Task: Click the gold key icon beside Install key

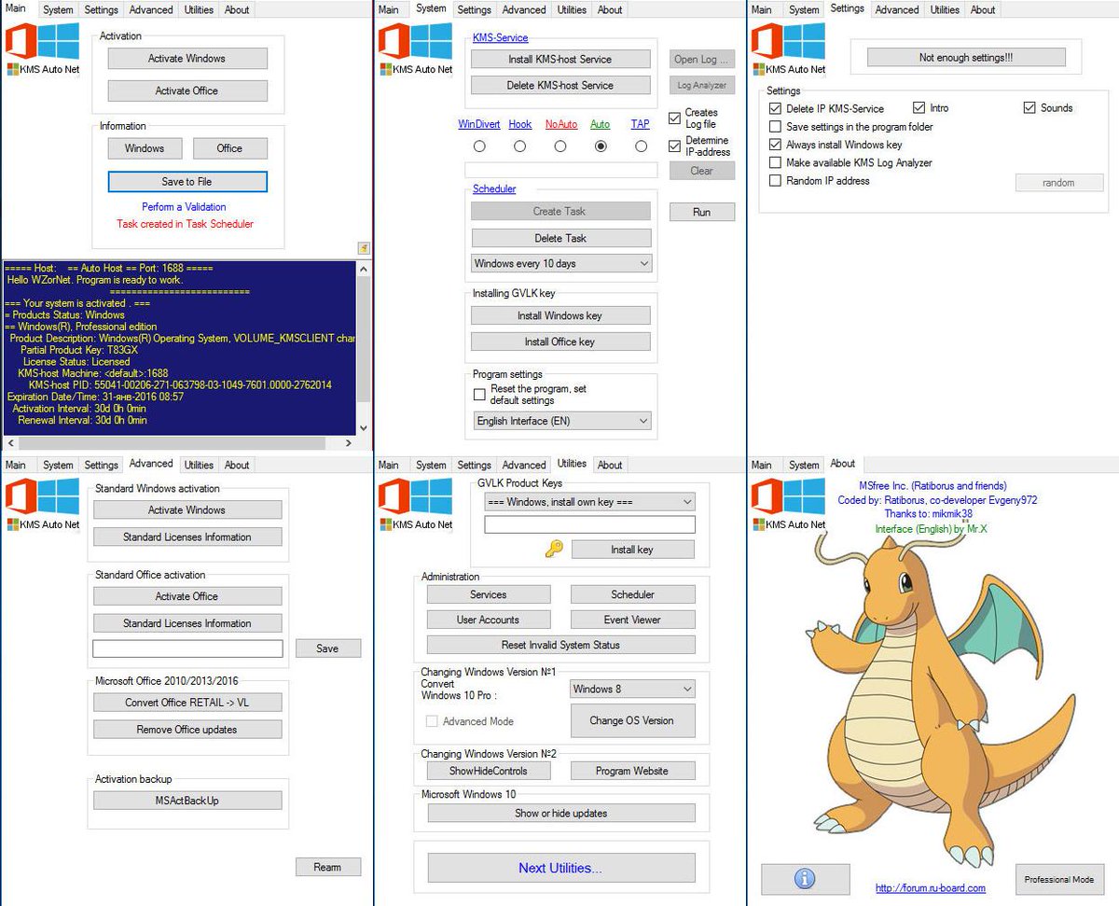Action: [x=554, y=550]
